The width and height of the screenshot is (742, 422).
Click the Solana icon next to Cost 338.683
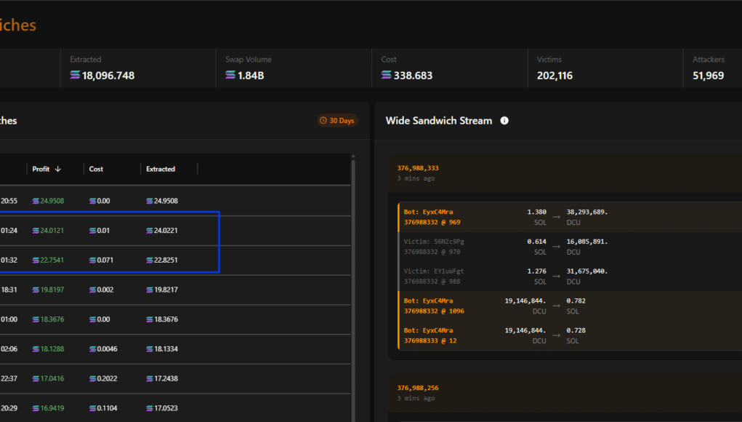pyautogui.click(x=386, y=76)
